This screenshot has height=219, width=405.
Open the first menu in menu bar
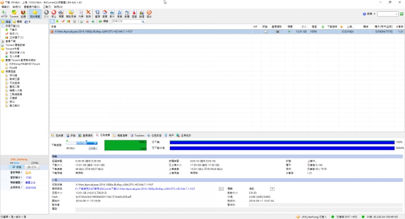[6, 7]
